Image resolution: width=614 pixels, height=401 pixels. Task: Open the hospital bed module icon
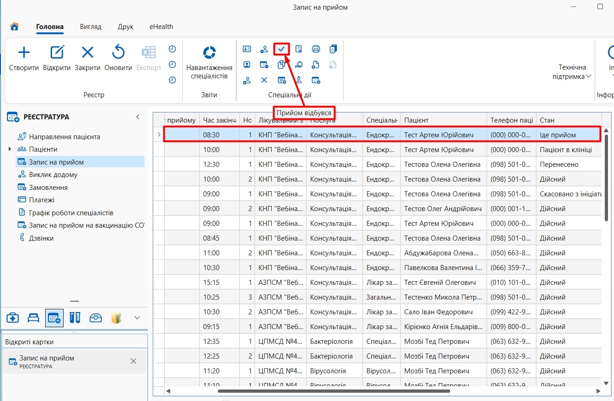point(34,318)
